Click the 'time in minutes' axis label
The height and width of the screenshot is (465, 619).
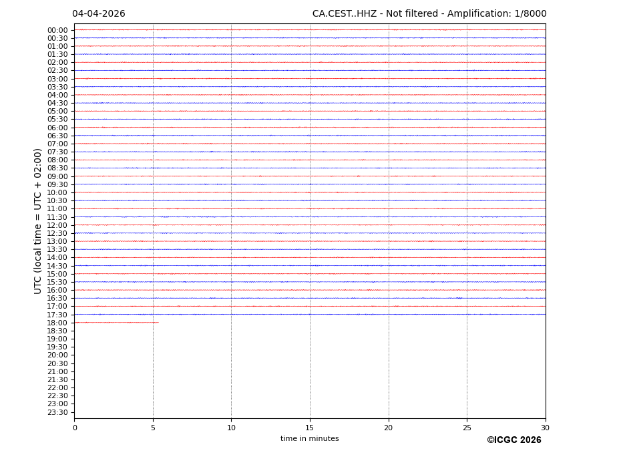click(x=309, y=439)
